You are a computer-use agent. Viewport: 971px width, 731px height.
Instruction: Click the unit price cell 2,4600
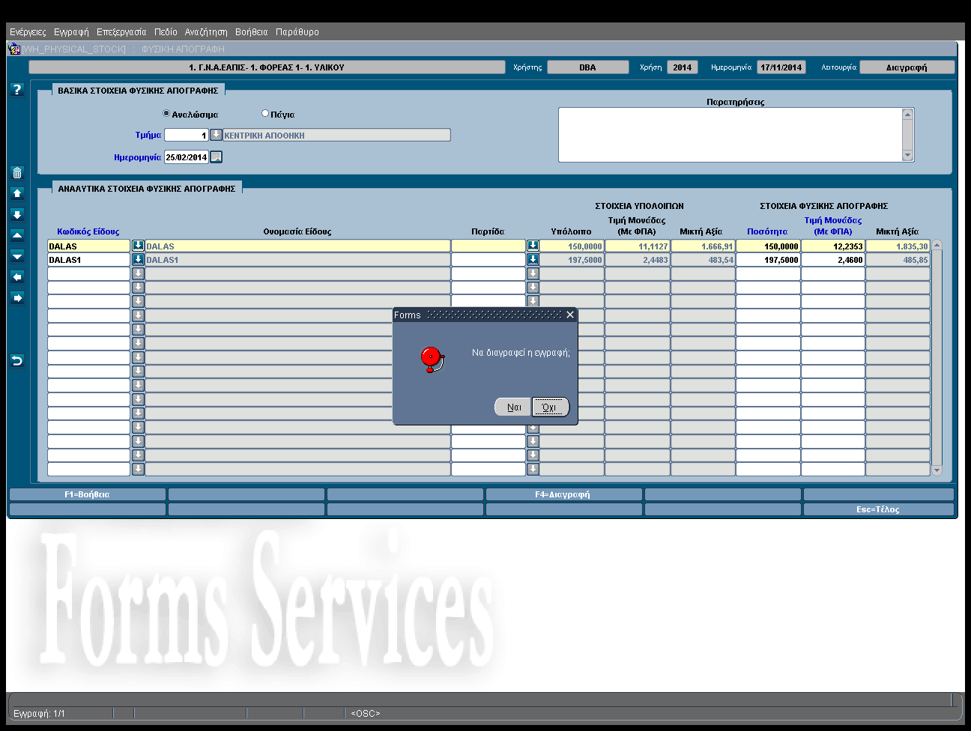(x=832, y=260)
